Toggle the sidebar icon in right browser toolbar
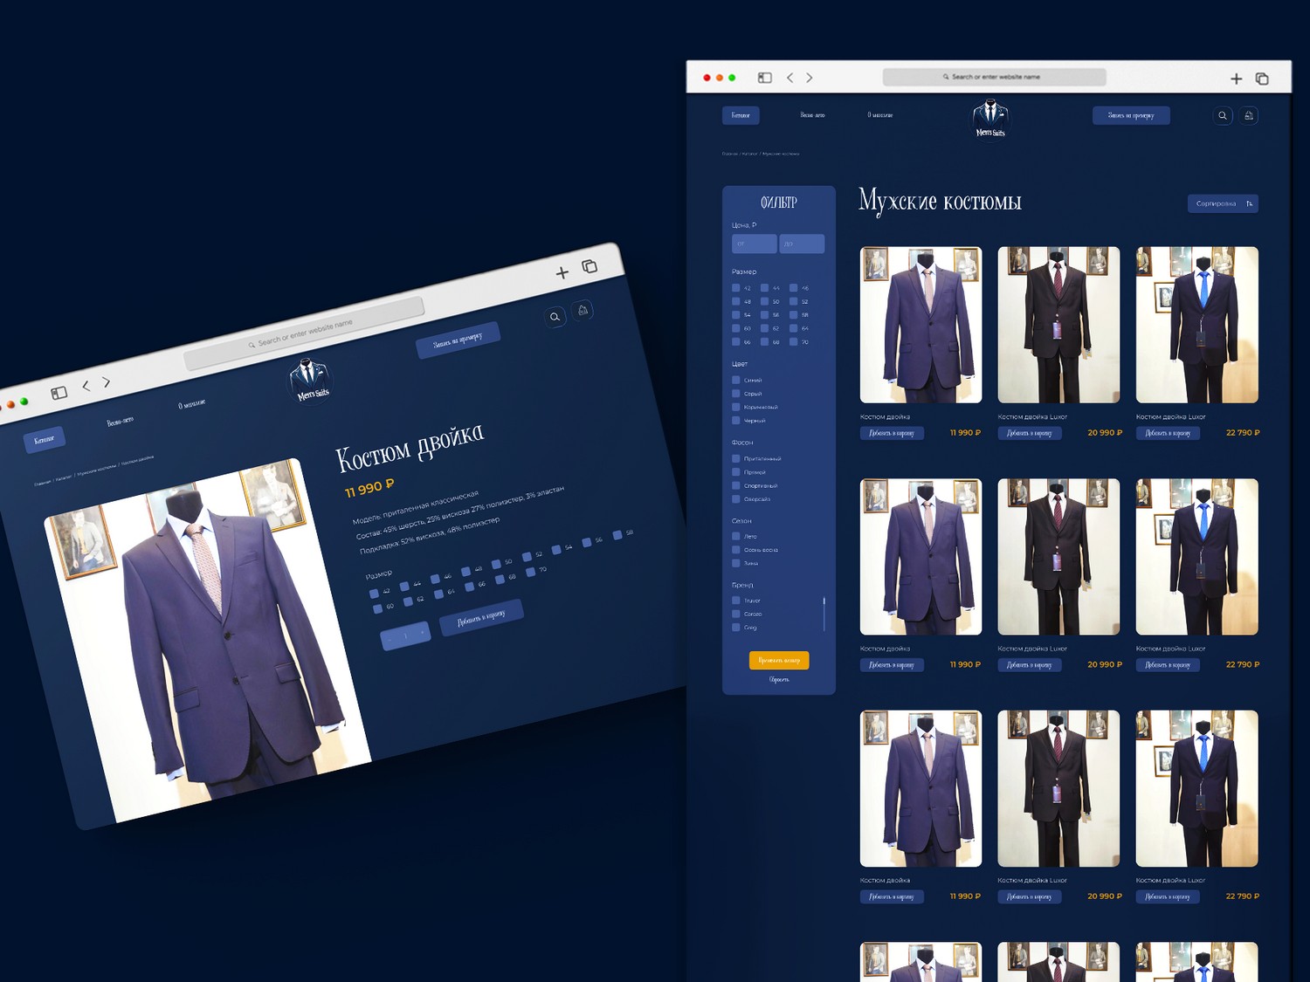This screenshot has height=982, width=1310. [x=765, y=78]
